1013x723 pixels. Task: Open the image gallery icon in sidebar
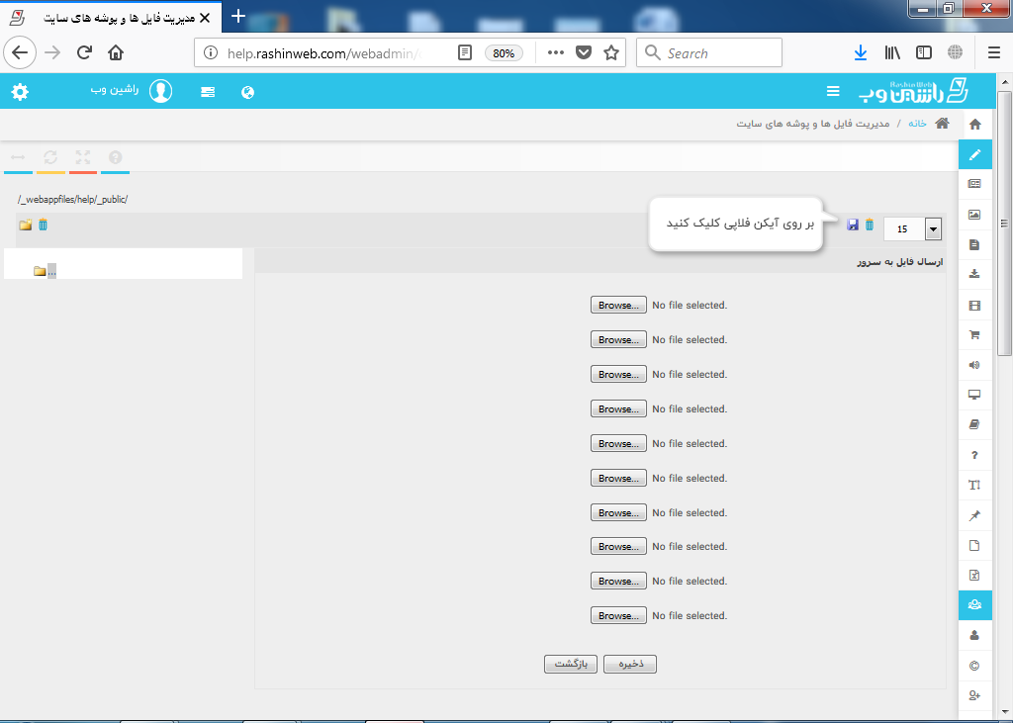tap(974, 215)
